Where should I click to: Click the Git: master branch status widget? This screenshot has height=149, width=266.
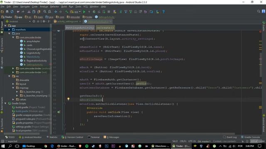click(x=204, y=141)
